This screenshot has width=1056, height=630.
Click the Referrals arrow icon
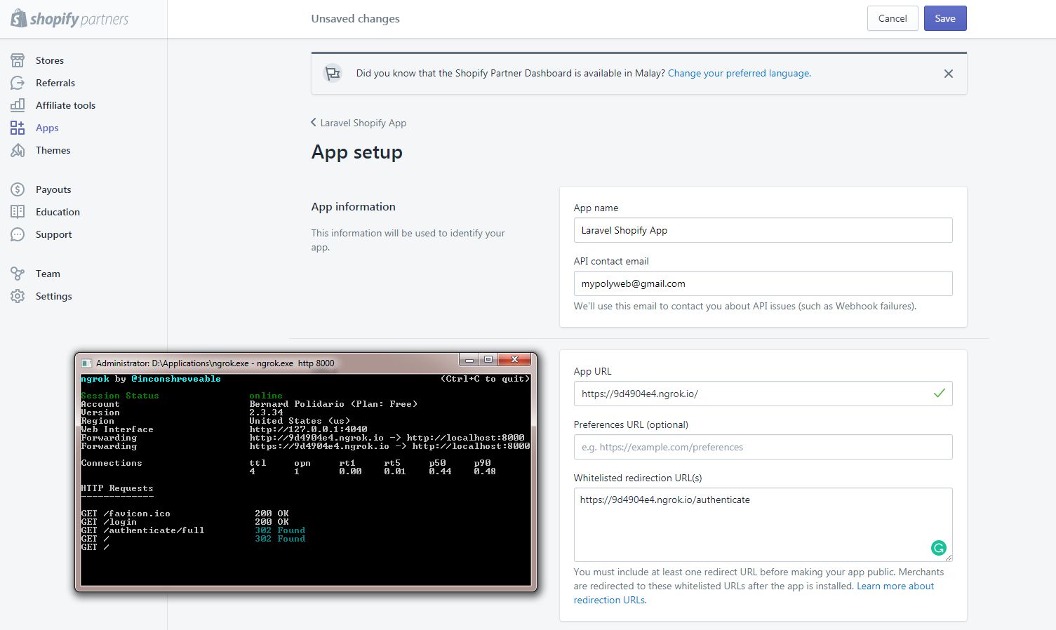[18, 83]
